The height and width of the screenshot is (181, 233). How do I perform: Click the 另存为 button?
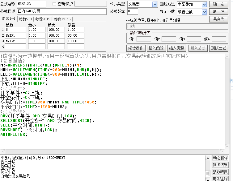(219, 19)
